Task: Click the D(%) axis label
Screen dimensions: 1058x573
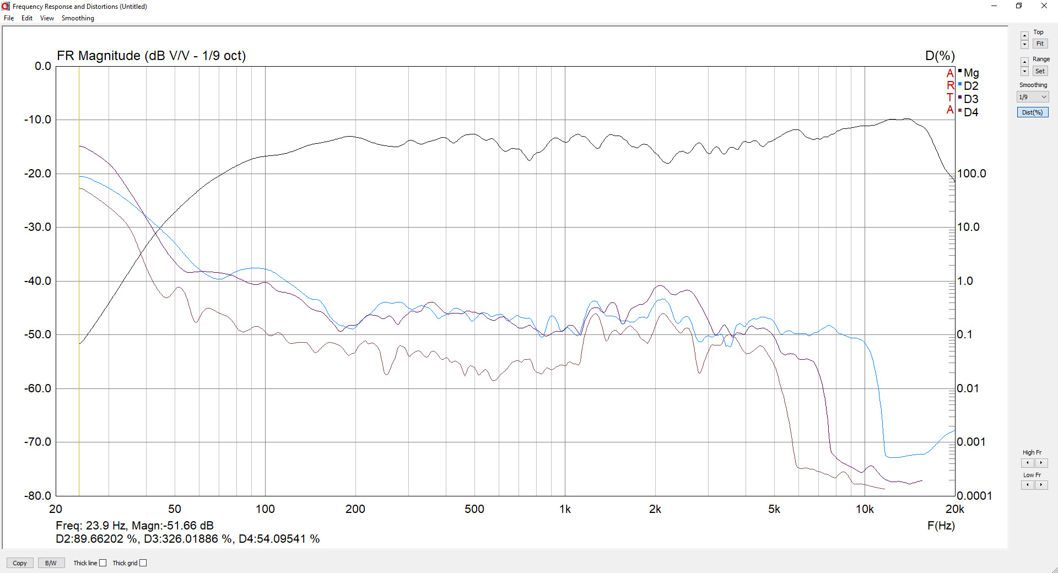Action: [940, 56]
